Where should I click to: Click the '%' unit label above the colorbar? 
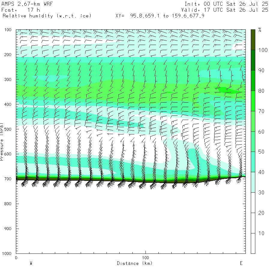(x=260, y=30)
